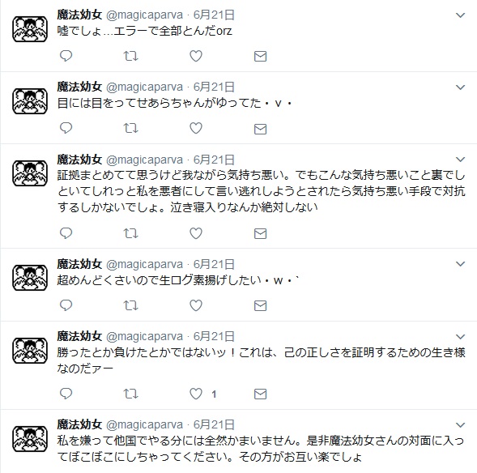Retweet the 生ログ素揚げしたい tweet
Screen dimensions: 477x473
tap(131, 305)
